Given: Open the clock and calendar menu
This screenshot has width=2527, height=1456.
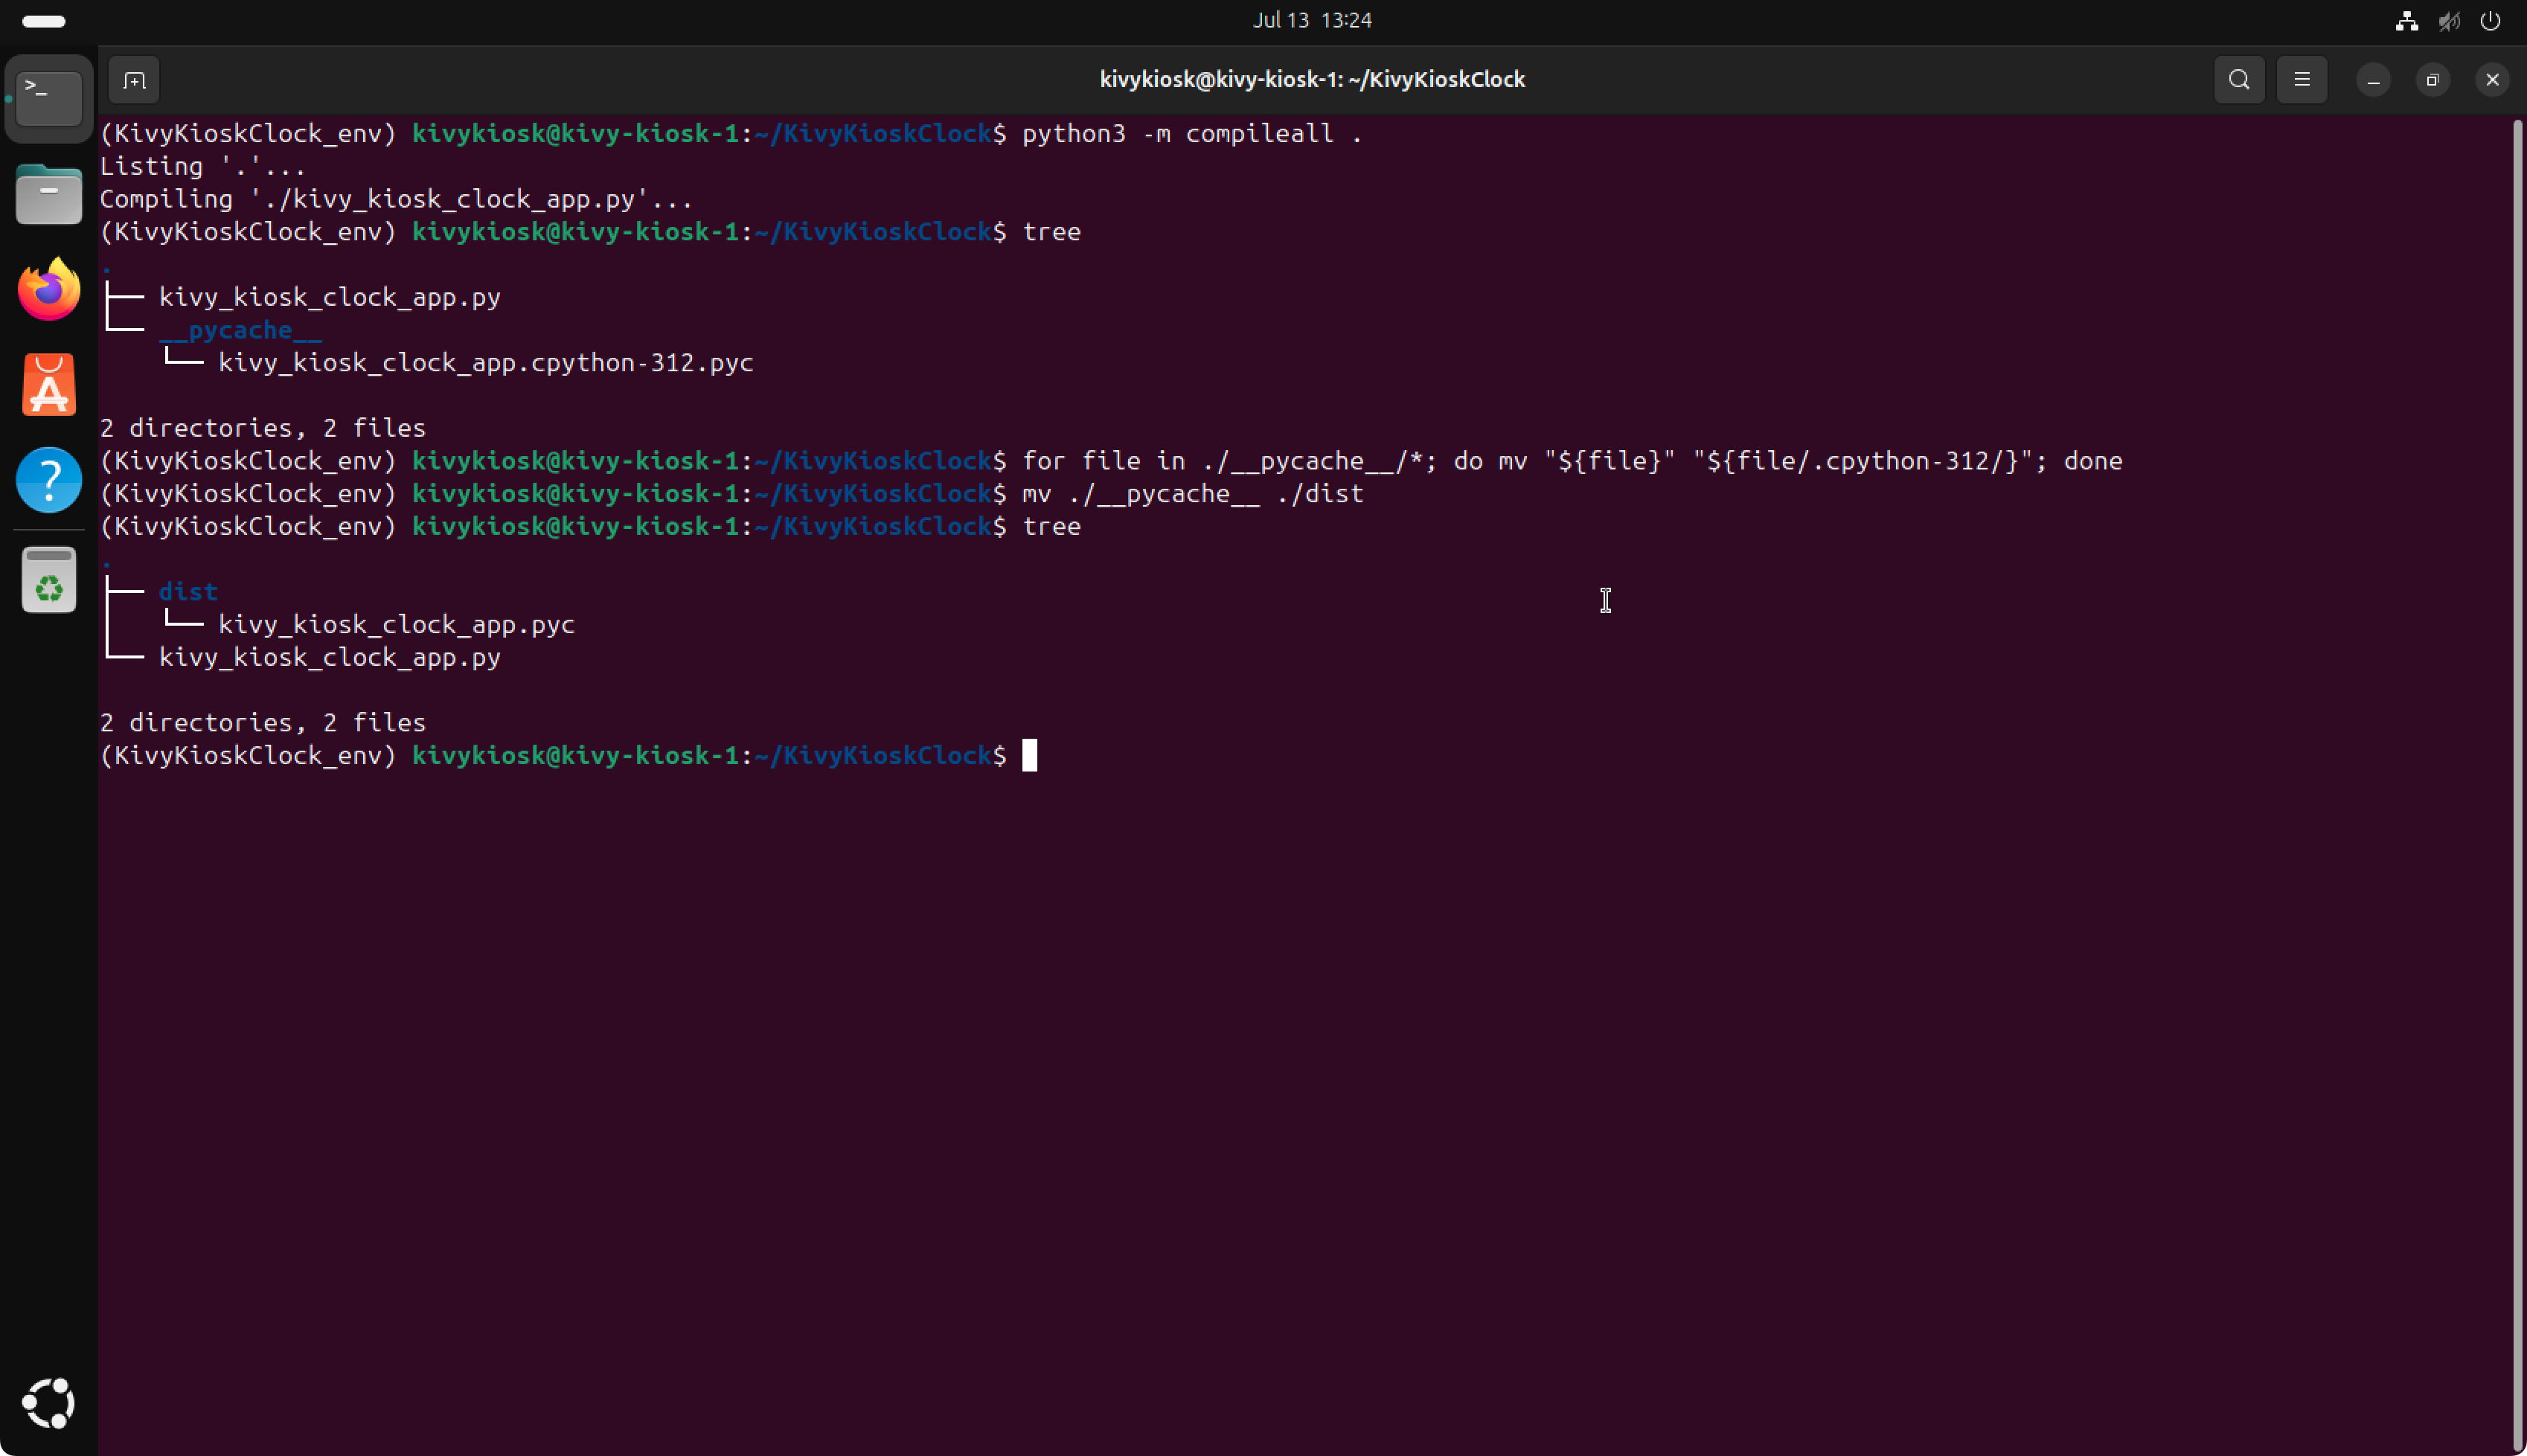Looking at the screenshot, I should [x=1312, y=20].
